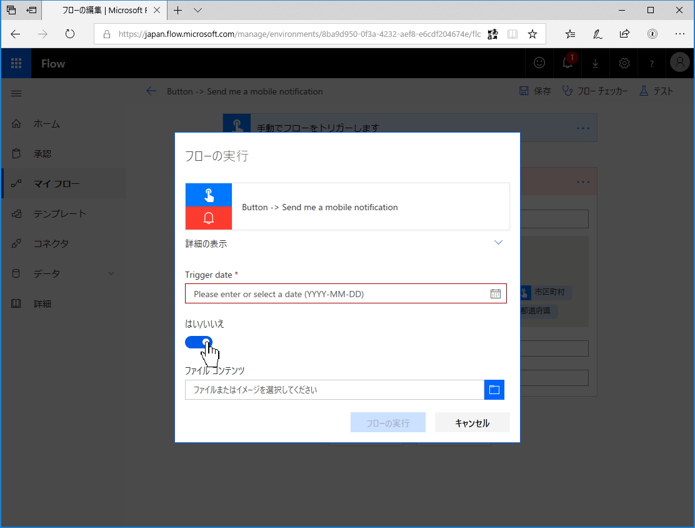The width and height of the screenshot is (695, 528).
Task: Click the manual trigger button icon in dialog
Action: pyautogui.click(x=209, y=195)
